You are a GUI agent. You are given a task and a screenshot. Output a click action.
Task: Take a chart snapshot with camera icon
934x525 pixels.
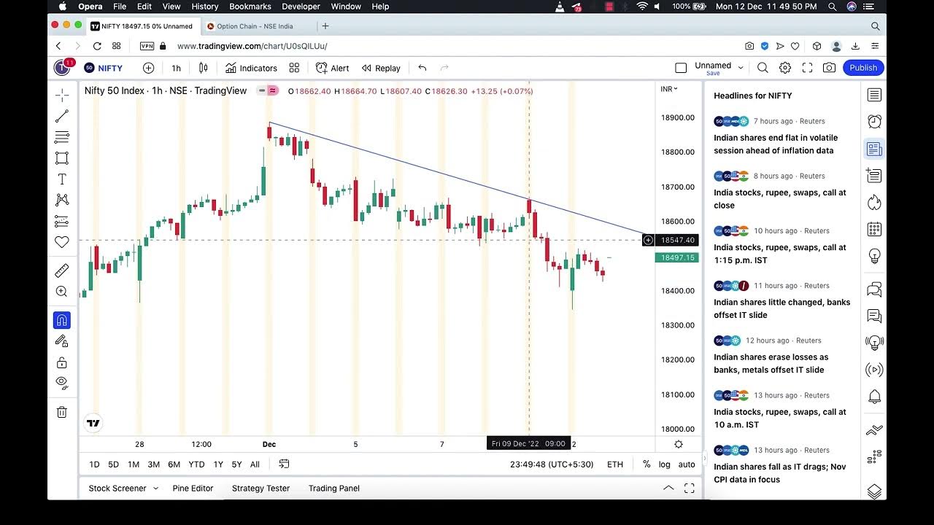[x=829, y=68]
